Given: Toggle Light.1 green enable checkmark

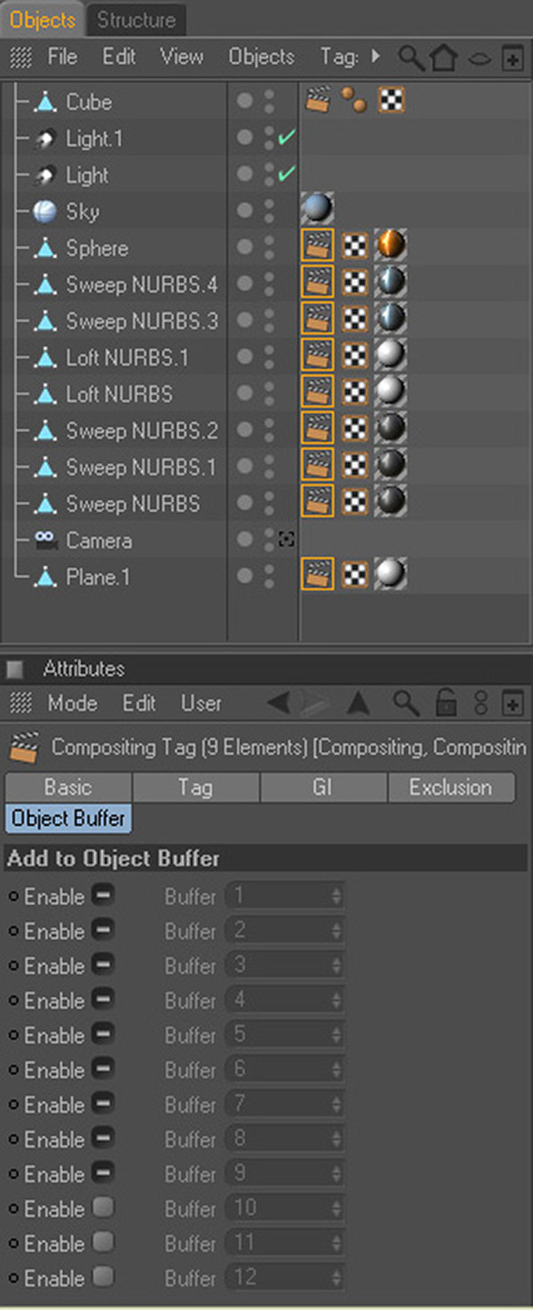Looking at the screenshot, I should (x=286, y=137).
